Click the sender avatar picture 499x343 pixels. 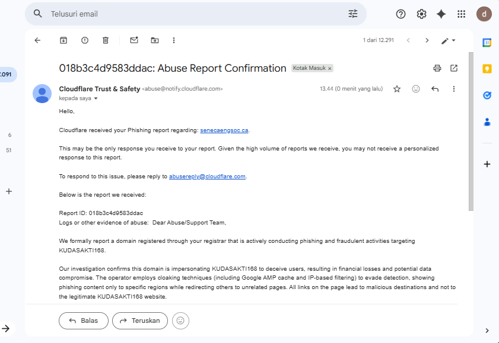tap(42, 94)
